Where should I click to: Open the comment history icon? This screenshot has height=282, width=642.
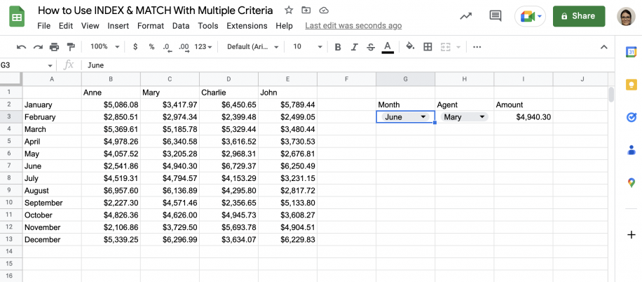pyautogui.click(x=496, y=16)
